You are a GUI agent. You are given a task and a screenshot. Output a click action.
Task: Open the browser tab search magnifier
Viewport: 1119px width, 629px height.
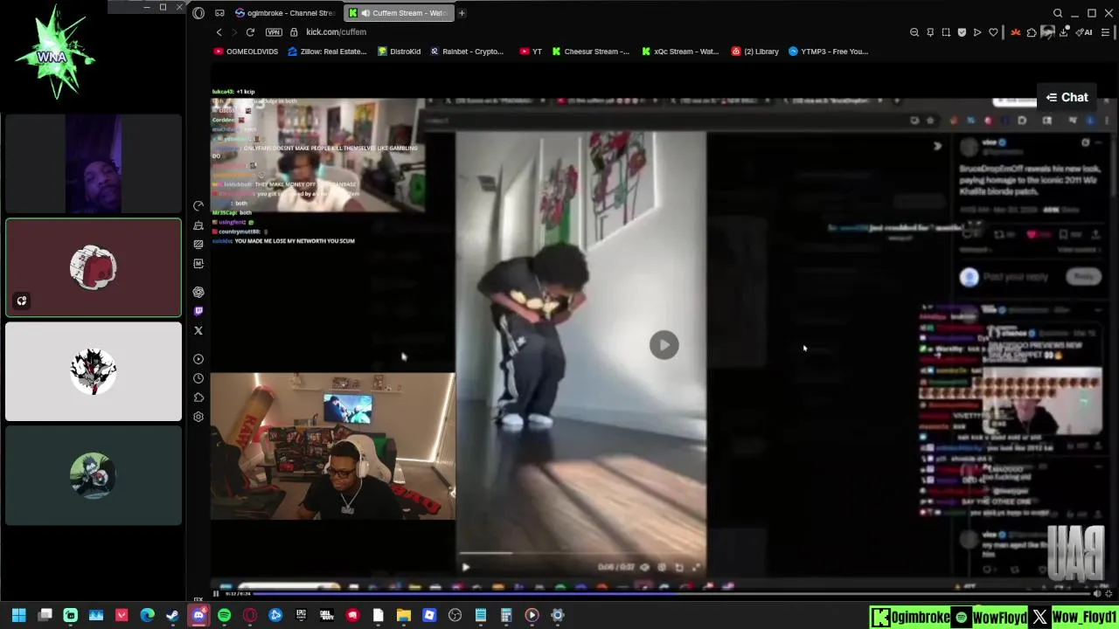click(1058, 13)
